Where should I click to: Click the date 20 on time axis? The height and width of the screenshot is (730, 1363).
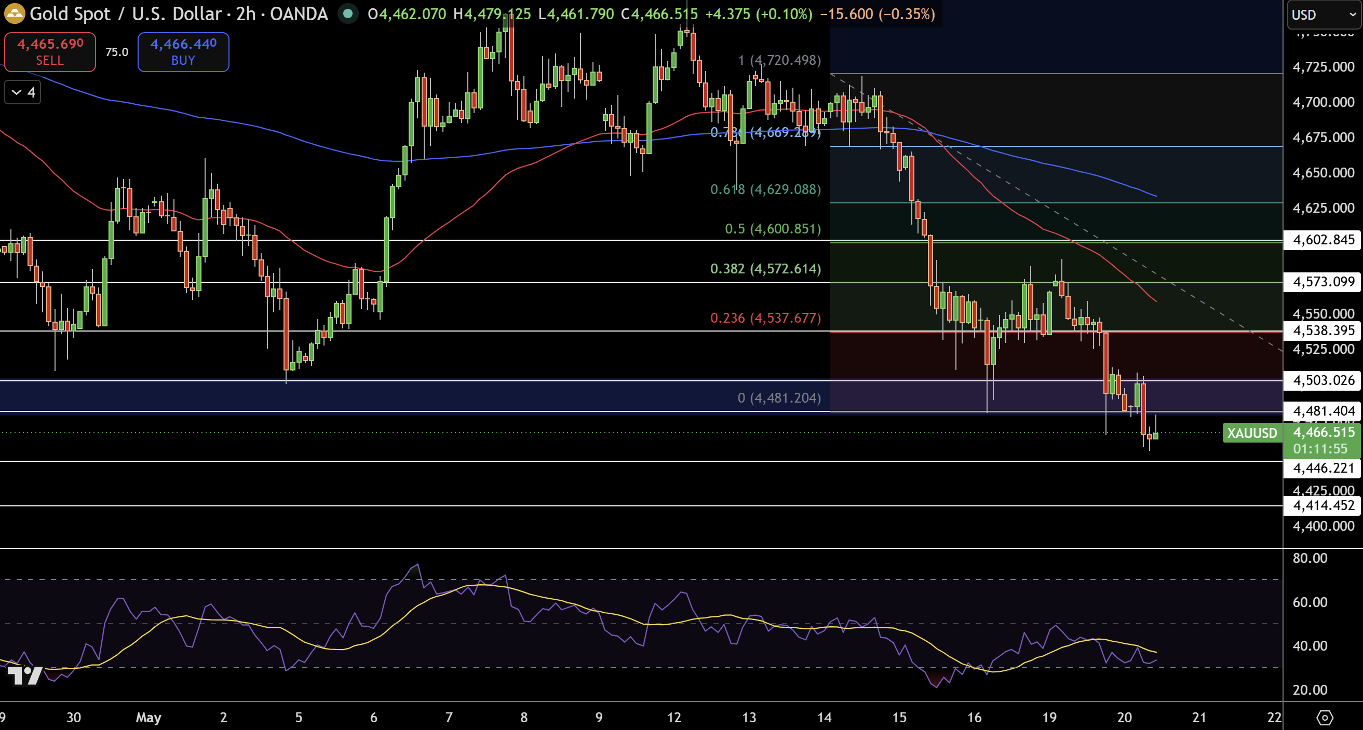1124,718
